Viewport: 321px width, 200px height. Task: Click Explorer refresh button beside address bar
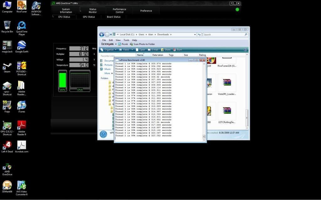[199, 34]
